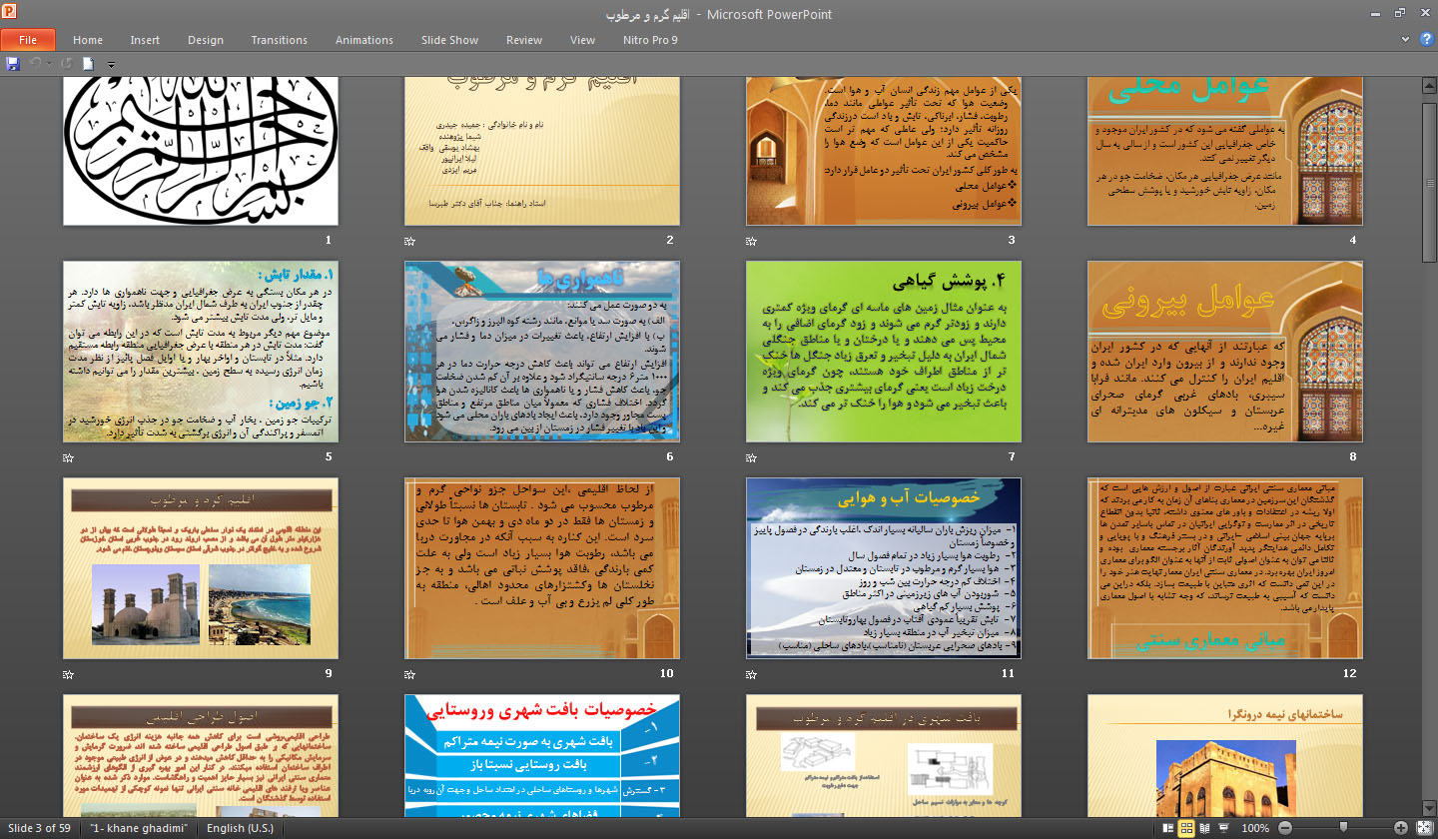1438x839 pixels.
Task: Switch to the Transitions ribbon tab
Action: tap(279, 40)
